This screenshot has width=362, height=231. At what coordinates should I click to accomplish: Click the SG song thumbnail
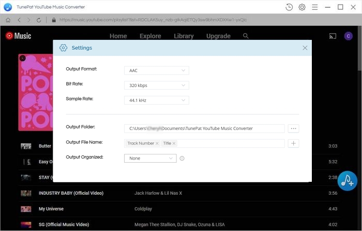[26, 224]
